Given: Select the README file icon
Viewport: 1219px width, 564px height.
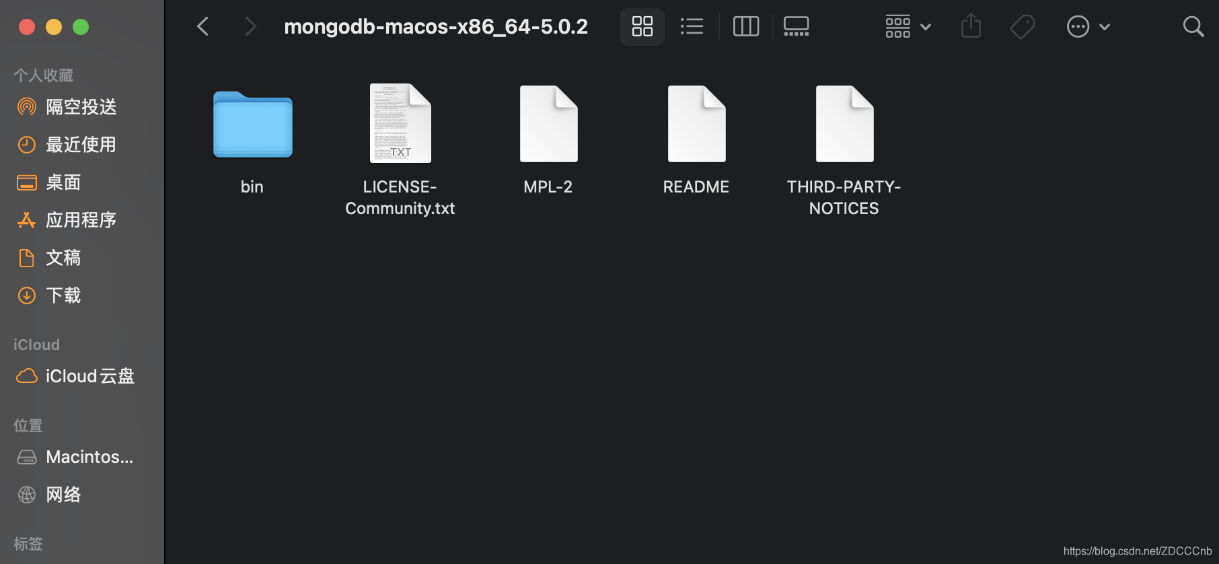Looking at the screenshot, I should (x=697, y=124).
